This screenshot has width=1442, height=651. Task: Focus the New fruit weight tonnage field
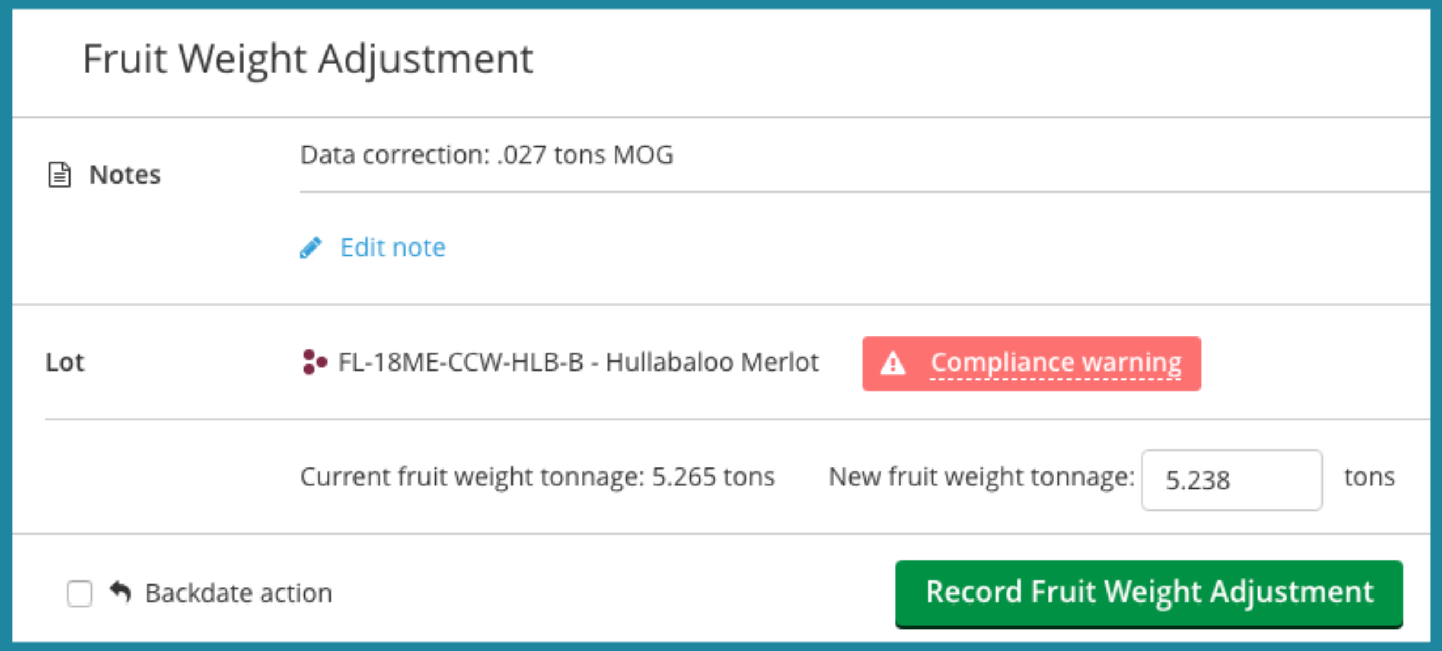1231,480
